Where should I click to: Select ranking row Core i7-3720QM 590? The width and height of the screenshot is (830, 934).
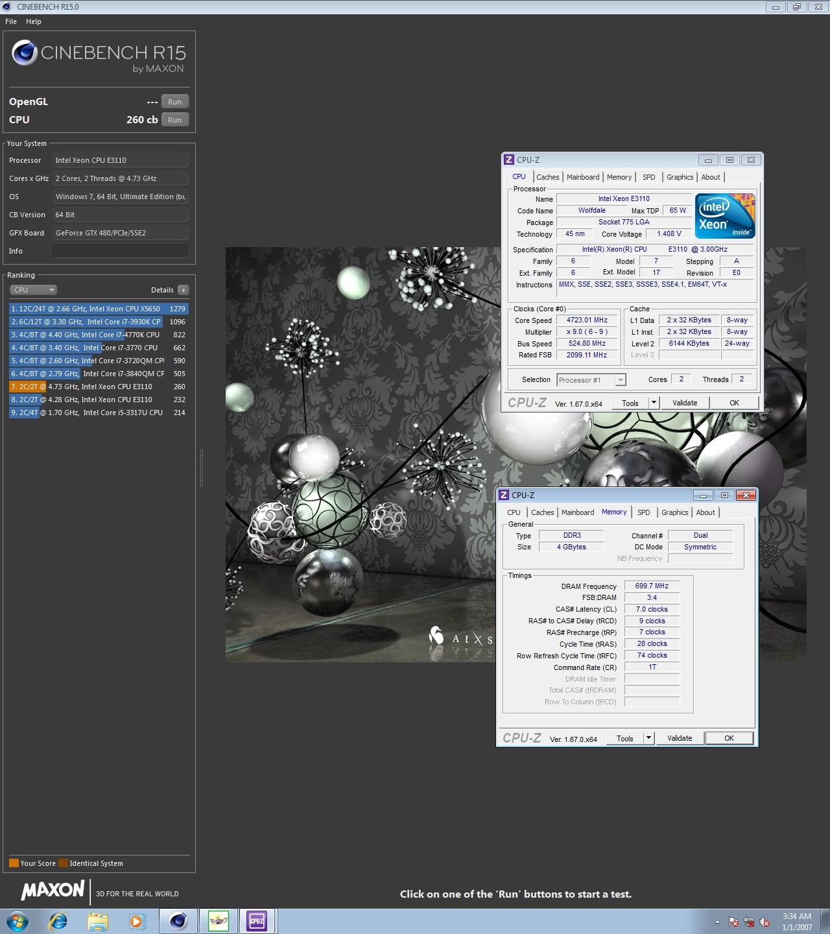coord(99,361)
